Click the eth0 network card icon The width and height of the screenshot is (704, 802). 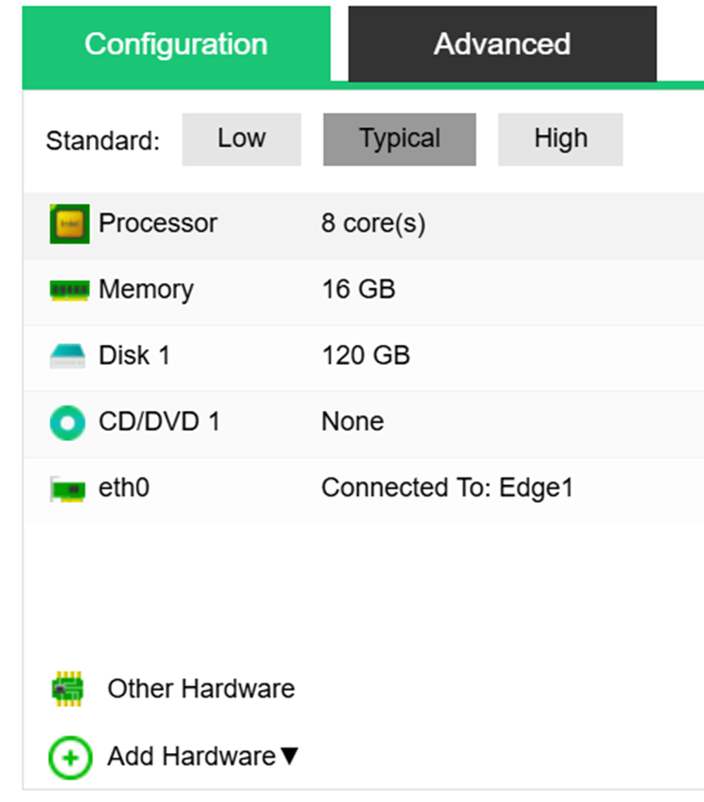[69, 489]
